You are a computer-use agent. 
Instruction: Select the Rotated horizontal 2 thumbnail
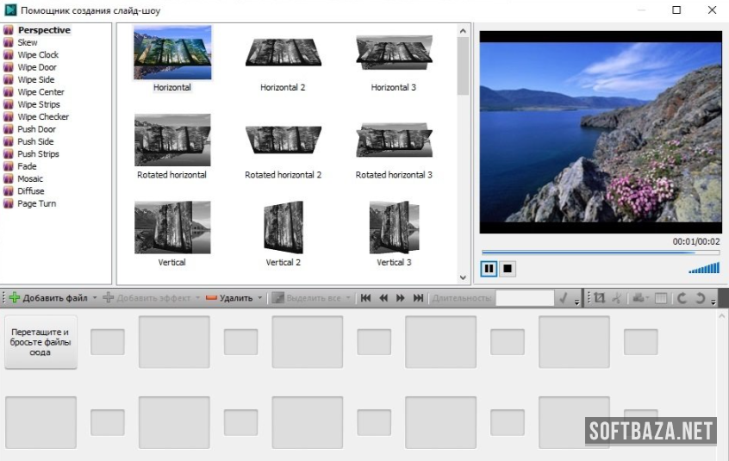(x=283, y=140)
